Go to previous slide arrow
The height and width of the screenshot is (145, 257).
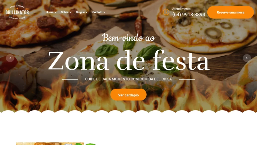(x=10, y=58)
